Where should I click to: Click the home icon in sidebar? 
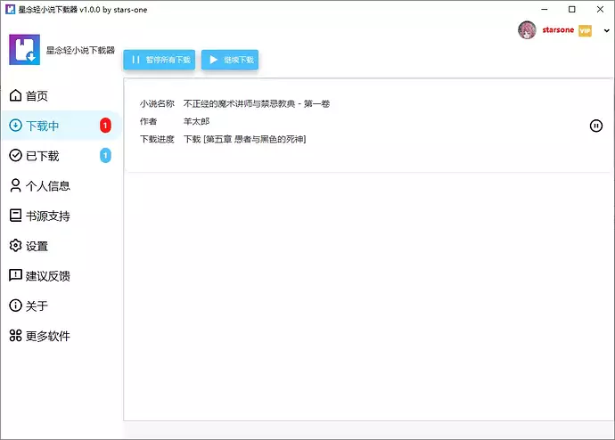[x=15, y=96]
